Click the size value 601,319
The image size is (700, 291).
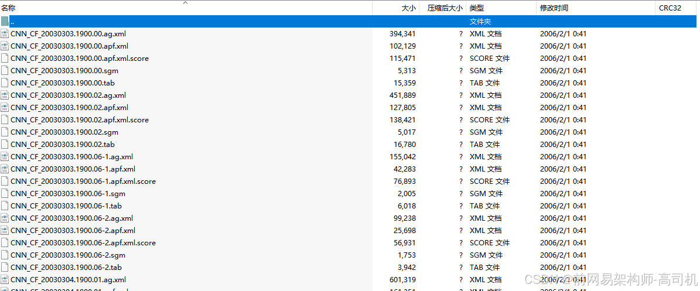(x=403, y=280)
